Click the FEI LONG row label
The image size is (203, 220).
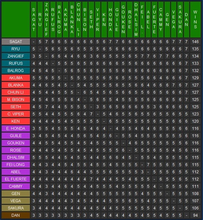coord(16,165)
